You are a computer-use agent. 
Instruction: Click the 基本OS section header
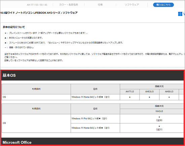point(92,75)
